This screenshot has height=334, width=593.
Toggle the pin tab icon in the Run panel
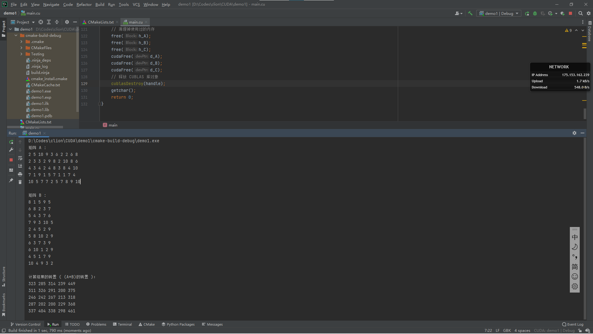tap(11, 180)
